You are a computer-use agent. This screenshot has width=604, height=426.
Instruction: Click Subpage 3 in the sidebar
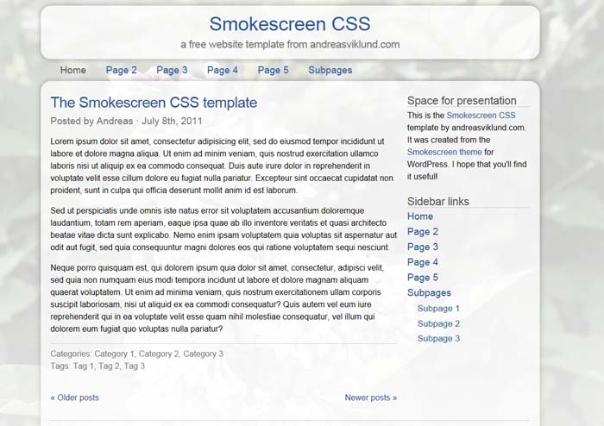point(438,339)
